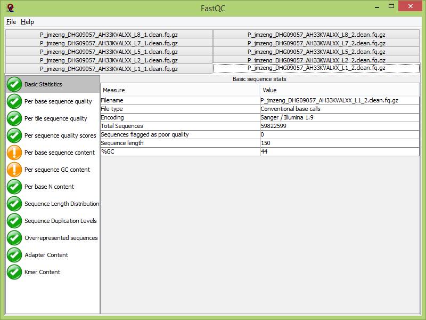Viewport: 426px width, 320px height.
Task: Open the Sequence Length Distribution label
Action: [x=62, y=204]
